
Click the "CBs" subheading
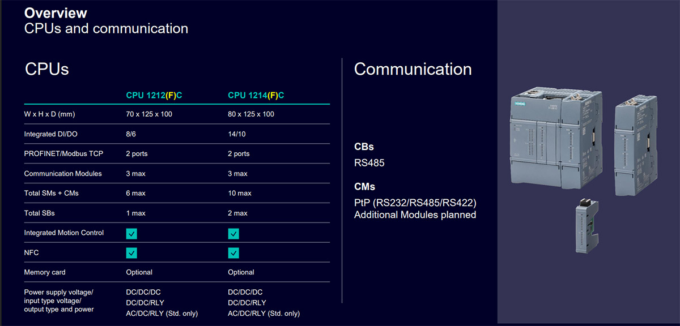[364, 147]
